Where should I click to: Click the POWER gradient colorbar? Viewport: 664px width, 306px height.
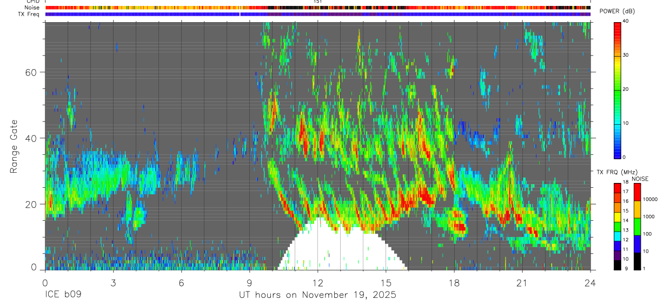click(x=617, y=90)
